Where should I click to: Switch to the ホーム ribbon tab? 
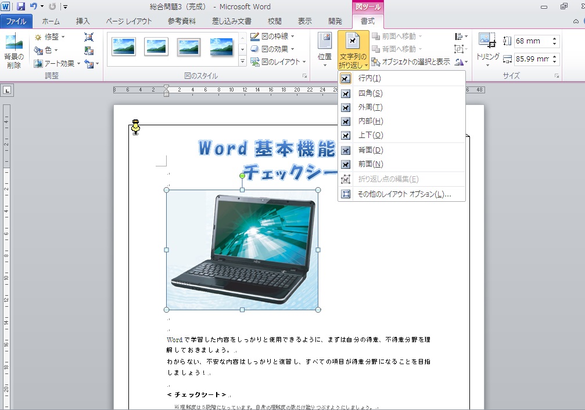click(51, 21)
